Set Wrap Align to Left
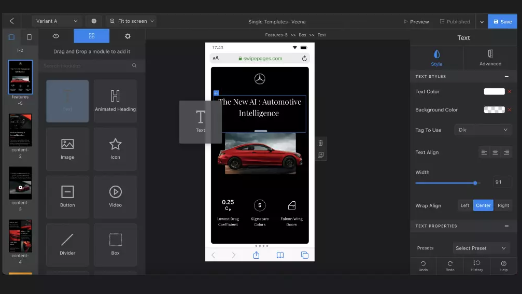522x294 pixels. [465, 205]
